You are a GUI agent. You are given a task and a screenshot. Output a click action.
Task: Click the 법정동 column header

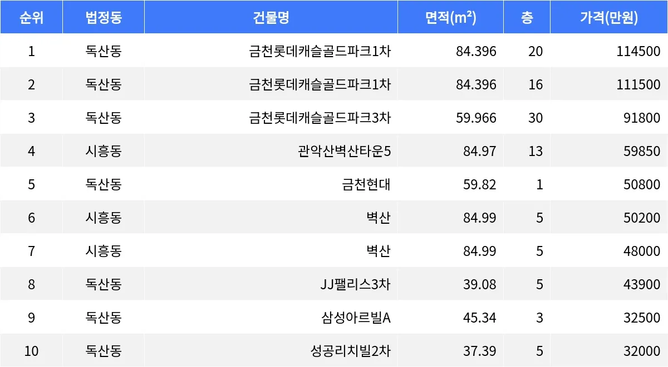tap(104, 18)
